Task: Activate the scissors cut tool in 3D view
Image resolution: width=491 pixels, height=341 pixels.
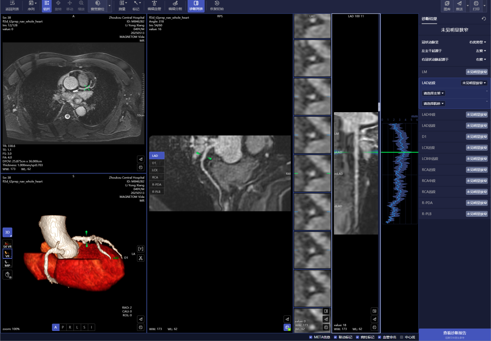Action: (x=140, y=258)
